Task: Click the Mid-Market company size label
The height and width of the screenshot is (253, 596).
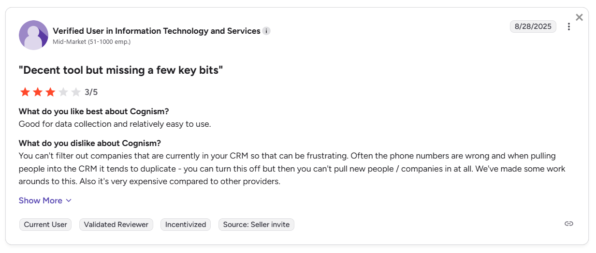Action: click(x=92, y=42)
